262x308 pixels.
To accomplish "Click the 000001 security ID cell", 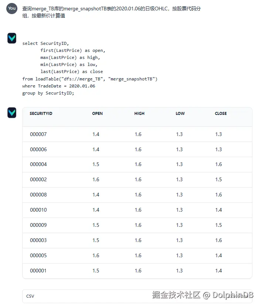I will click(x=38, y=271).
